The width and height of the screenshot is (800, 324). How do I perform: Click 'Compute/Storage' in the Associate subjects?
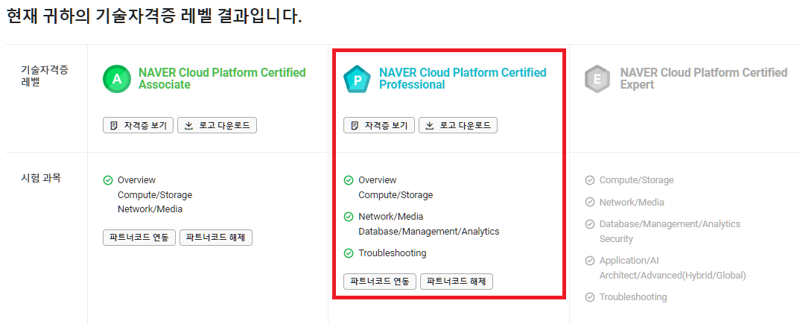click(x=155, y=195)
